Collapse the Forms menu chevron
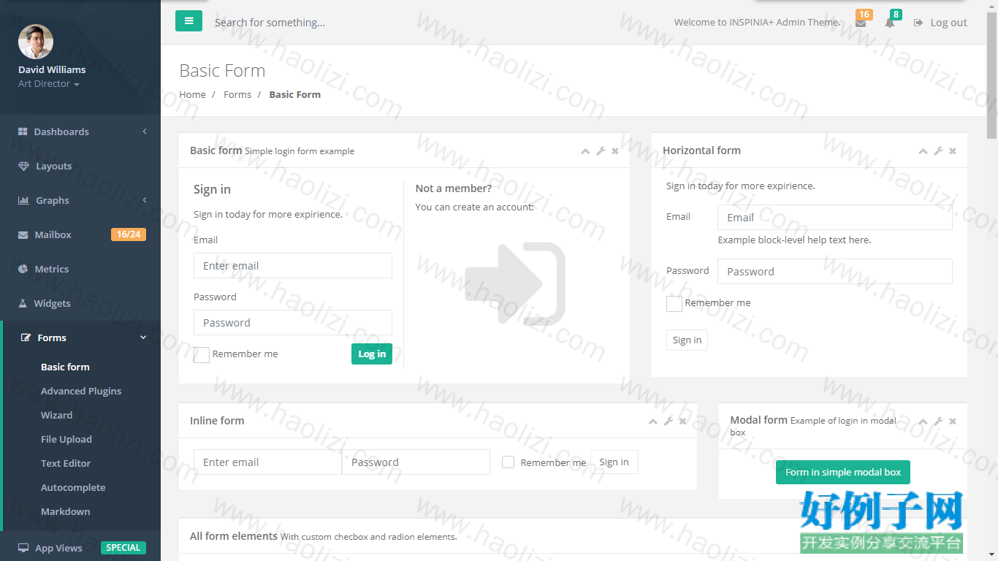The width and height of the screenshot is (998, 561). click(143, 337)
